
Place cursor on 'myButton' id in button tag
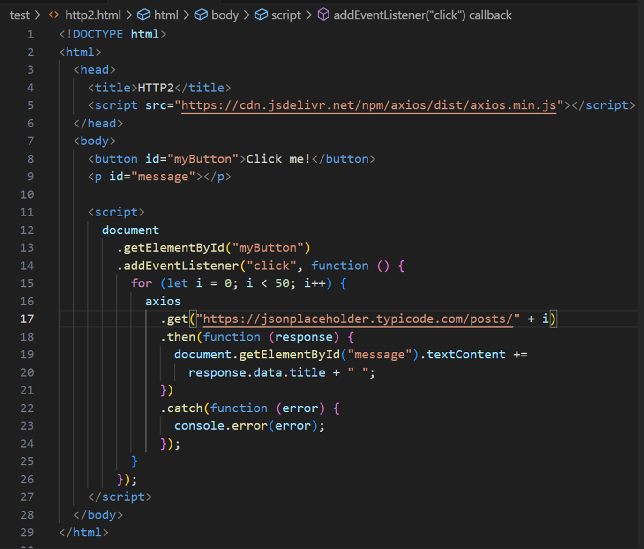point(203,159)
